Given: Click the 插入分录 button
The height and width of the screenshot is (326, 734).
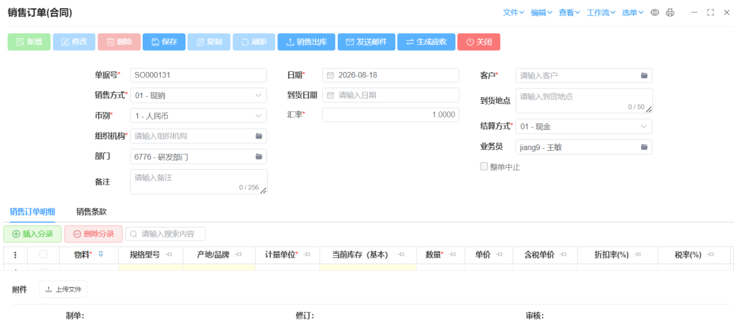Looking at the screenshot, I should [33, 234].
